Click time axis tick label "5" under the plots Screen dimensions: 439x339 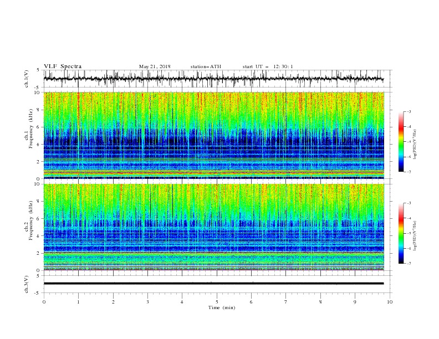[217, 302]
